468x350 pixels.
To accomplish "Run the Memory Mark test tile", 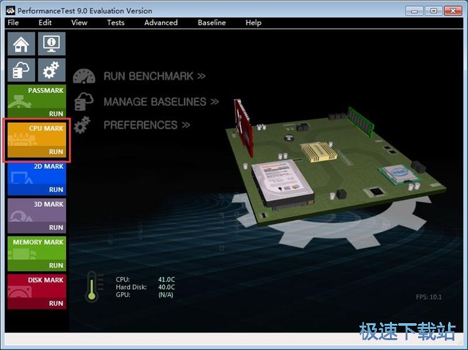I will (x=36, y=253).
